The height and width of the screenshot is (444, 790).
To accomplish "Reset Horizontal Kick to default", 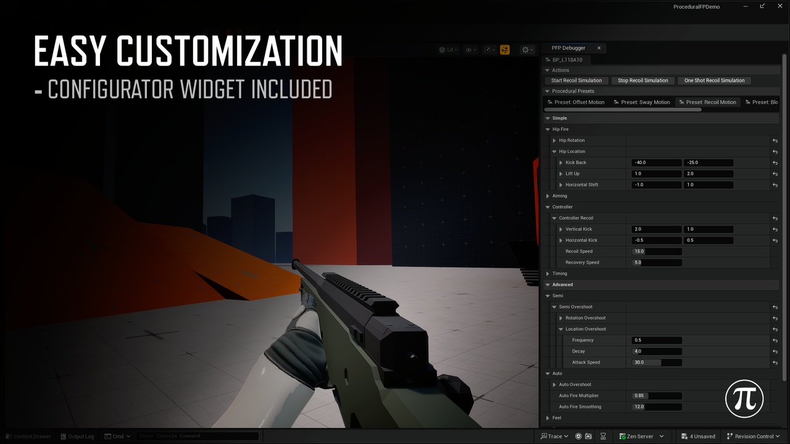I will pyautogui.click(x=775, y=240).
